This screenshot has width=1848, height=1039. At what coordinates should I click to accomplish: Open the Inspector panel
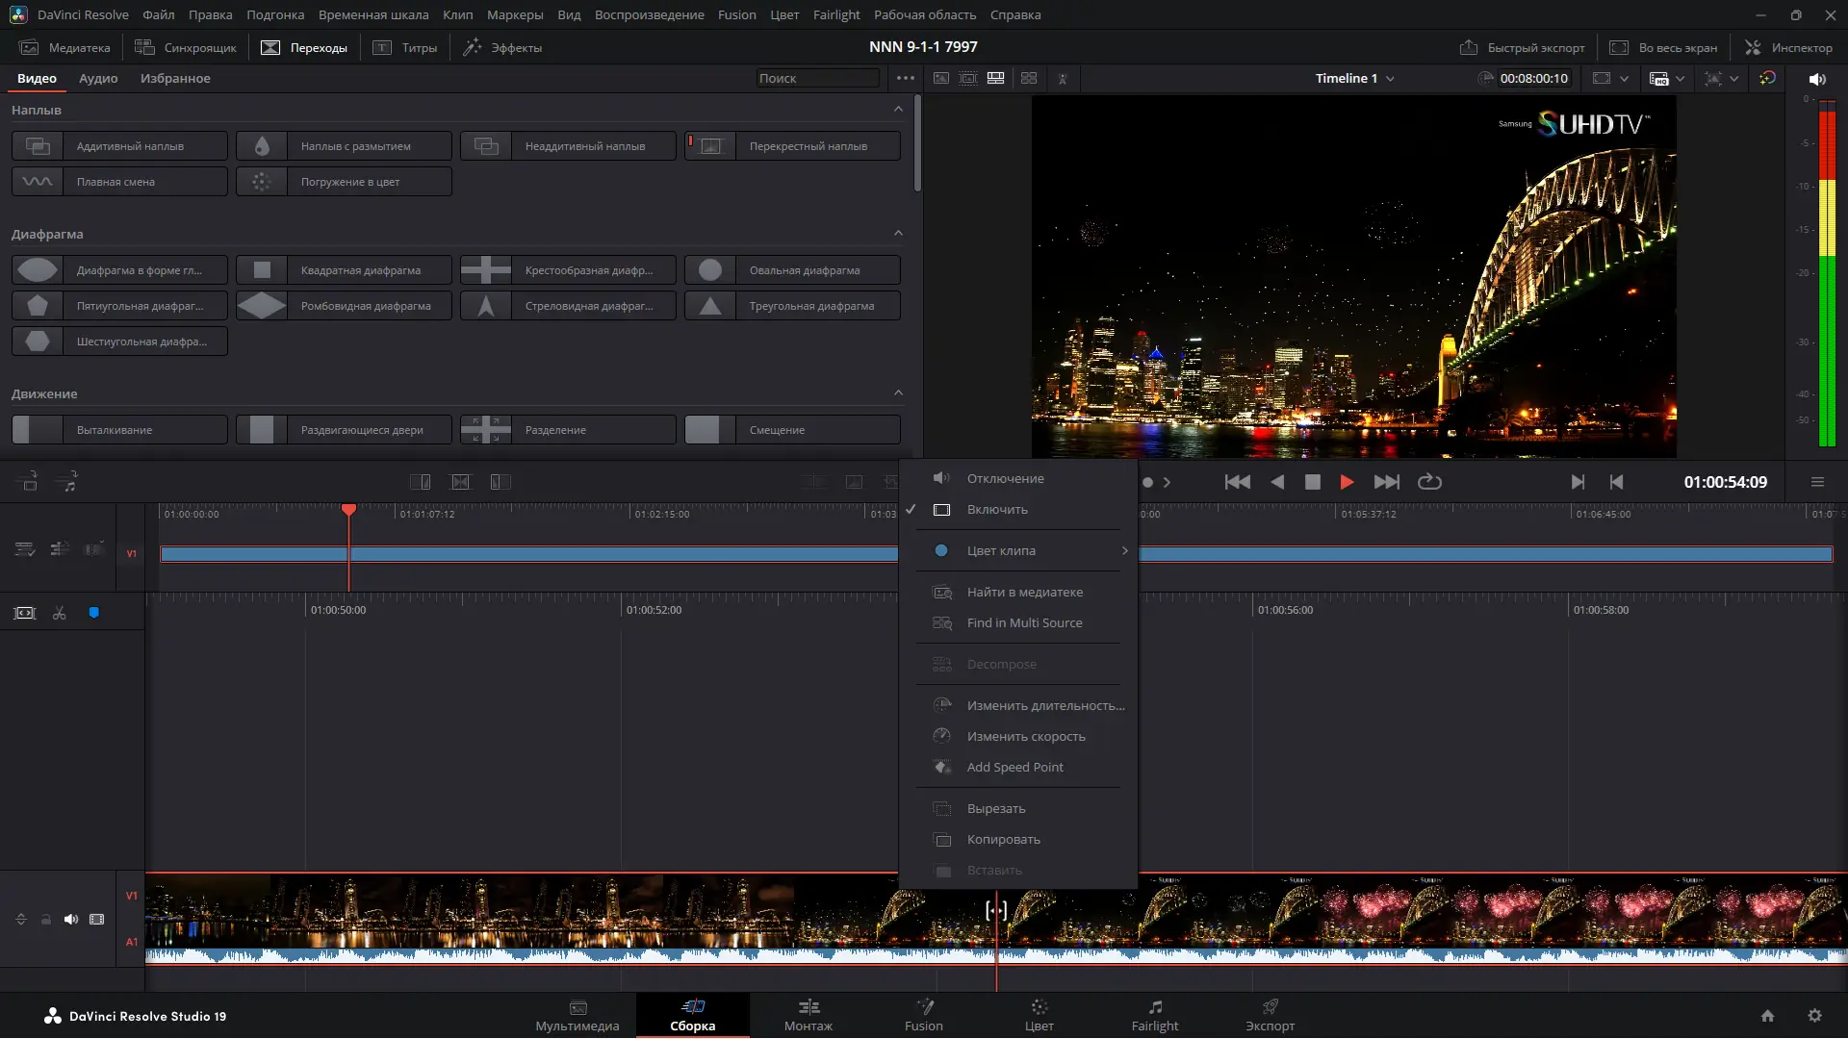(1788, 47)
